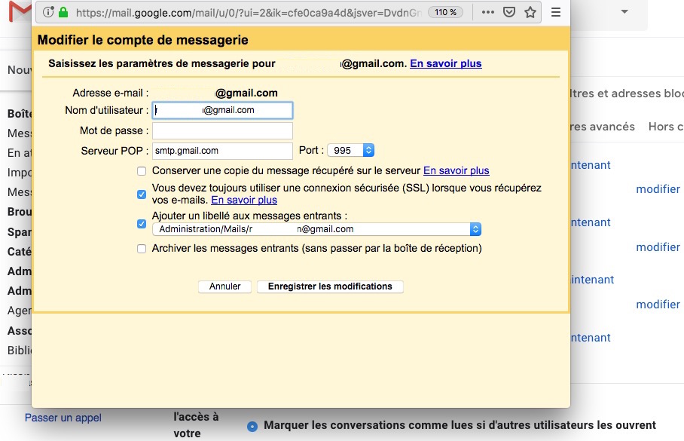Enable Conserver une copie du message checkbox
This screenshot has width=684, height=441.
pos(142,170)
